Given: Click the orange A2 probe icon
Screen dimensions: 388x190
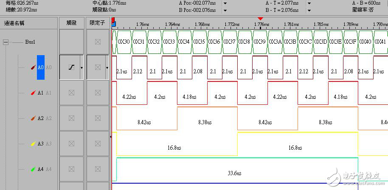Looking at the screenshot, I should pos(33,118).
